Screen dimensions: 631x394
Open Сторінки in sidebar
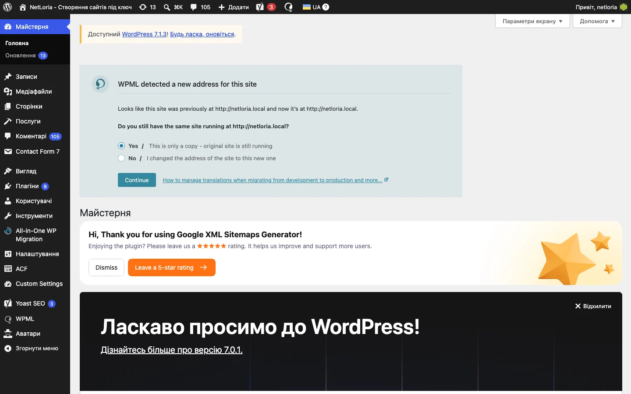pyautogui.click(x=35, y=106)
